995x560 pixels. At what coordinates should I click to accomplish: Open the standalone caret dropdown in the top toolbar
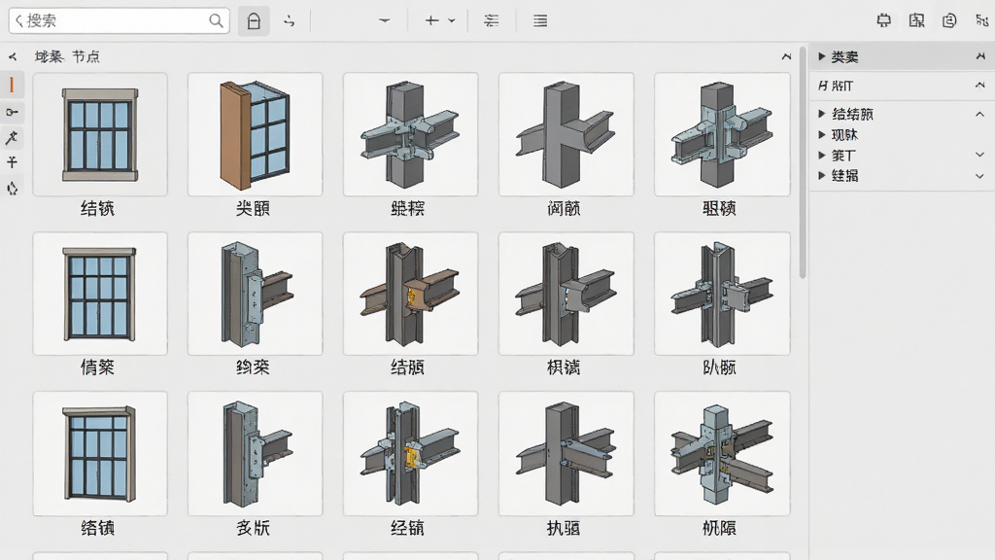pos(385,21)
